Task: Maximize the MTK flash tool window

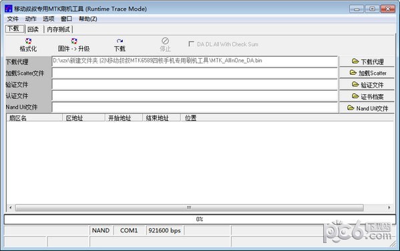Action: (372, 9)
